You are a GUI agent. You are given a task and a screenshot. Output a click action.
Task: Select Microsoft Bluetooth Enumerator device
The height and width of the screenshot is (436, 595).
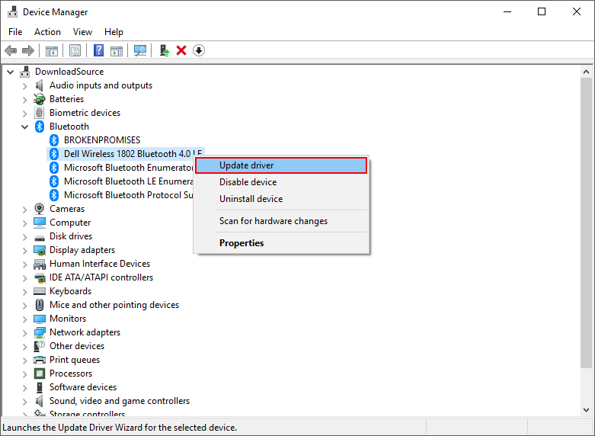pyautogui.click(x=128, y=168)
